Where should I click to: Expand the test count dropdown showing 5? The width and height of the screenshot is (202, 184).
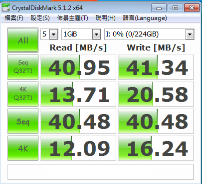coord(53,34)
